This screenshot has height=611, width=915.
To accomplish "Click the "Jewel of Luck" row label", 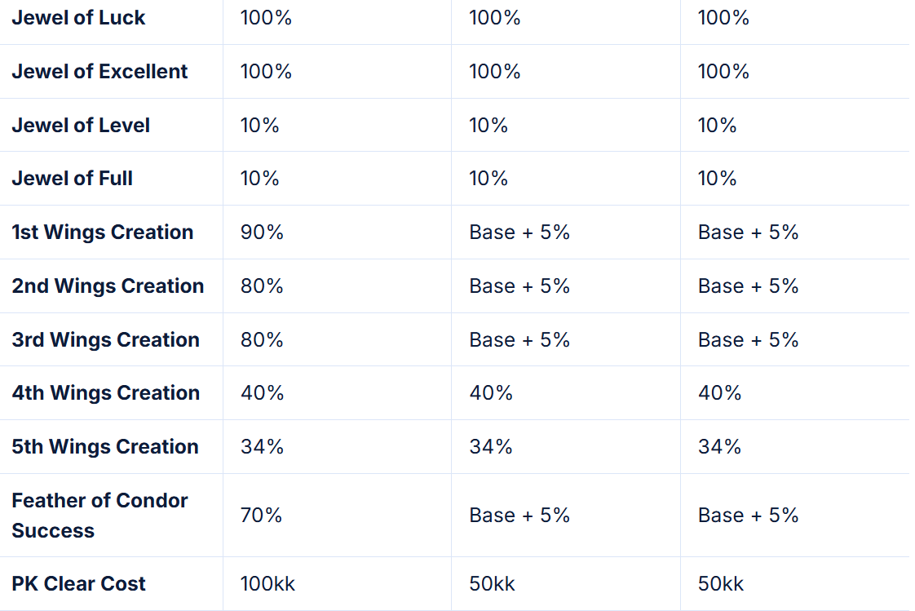I will click(x=78, y=18).
